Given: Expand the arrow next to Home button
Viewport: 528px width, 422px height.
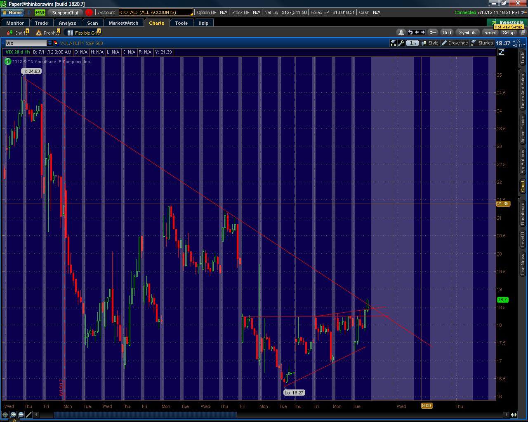Looking at the screenshot, I should click(30, 12).
